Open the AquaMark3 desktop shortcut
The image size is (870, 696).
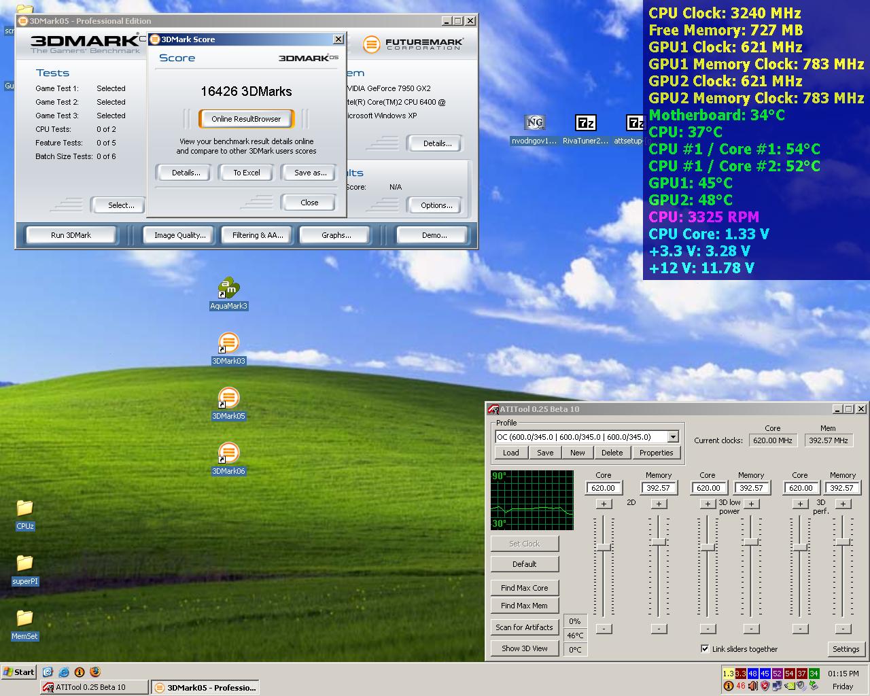[x=228, y=289]
